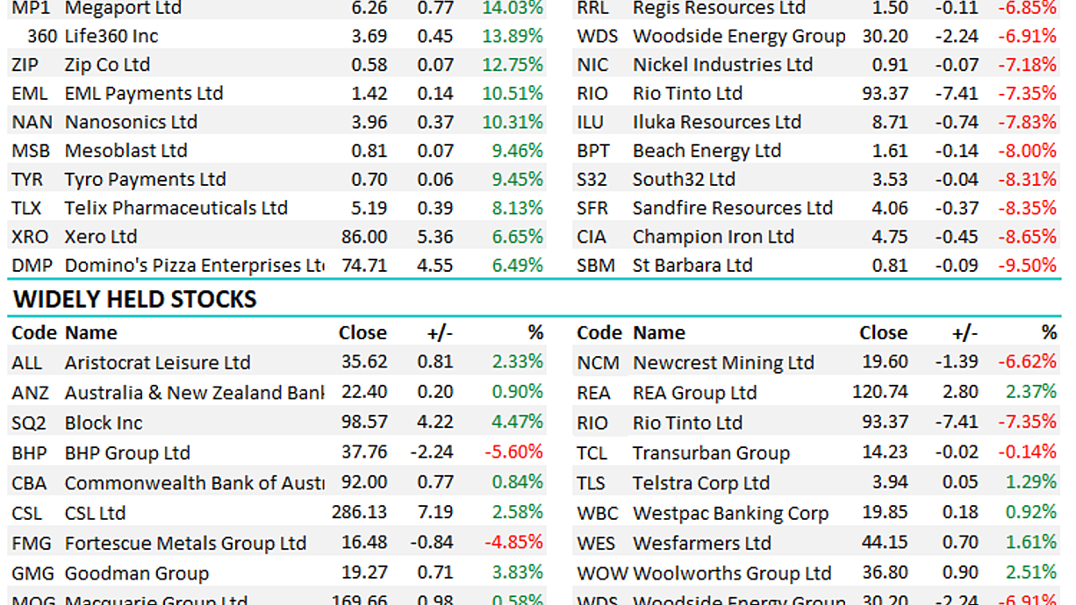Select the -4.85% change for Fortescue

[x=515, y=544]
